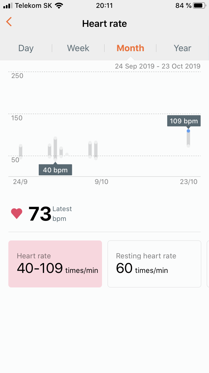This screenshot has width=209, height=373.
Task: Tap the cellular signal bars icon
Action: (8, 6)
